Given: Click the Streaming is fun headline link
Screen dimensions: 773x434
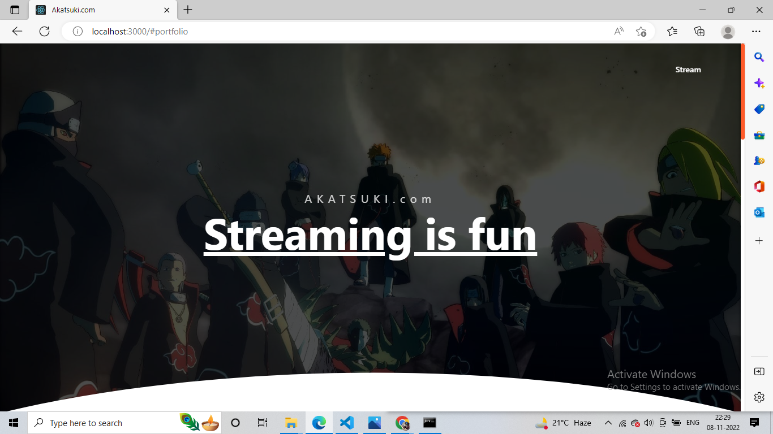Looking at the screenshot, I should tap(370, 236).
